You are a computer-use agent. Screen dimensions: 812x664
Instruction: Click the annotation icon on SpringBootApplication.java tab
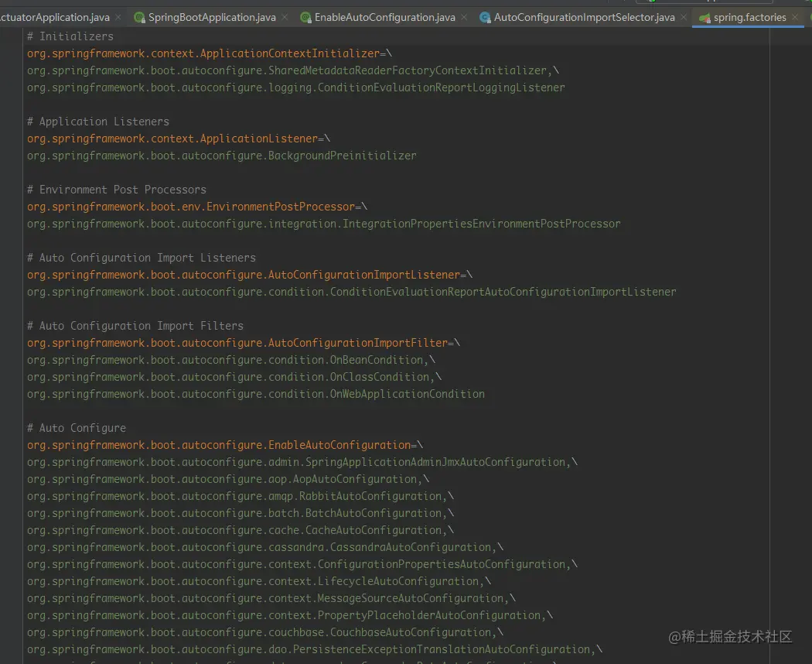tap(139, 18)
